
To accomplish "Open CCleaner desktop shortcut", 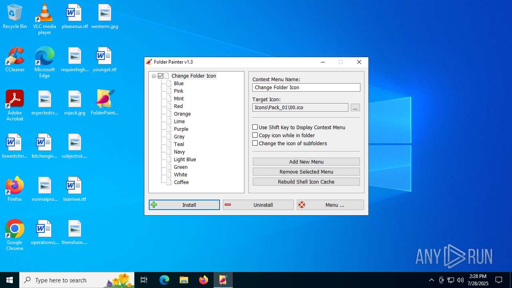I will click(x=15, y=60).
